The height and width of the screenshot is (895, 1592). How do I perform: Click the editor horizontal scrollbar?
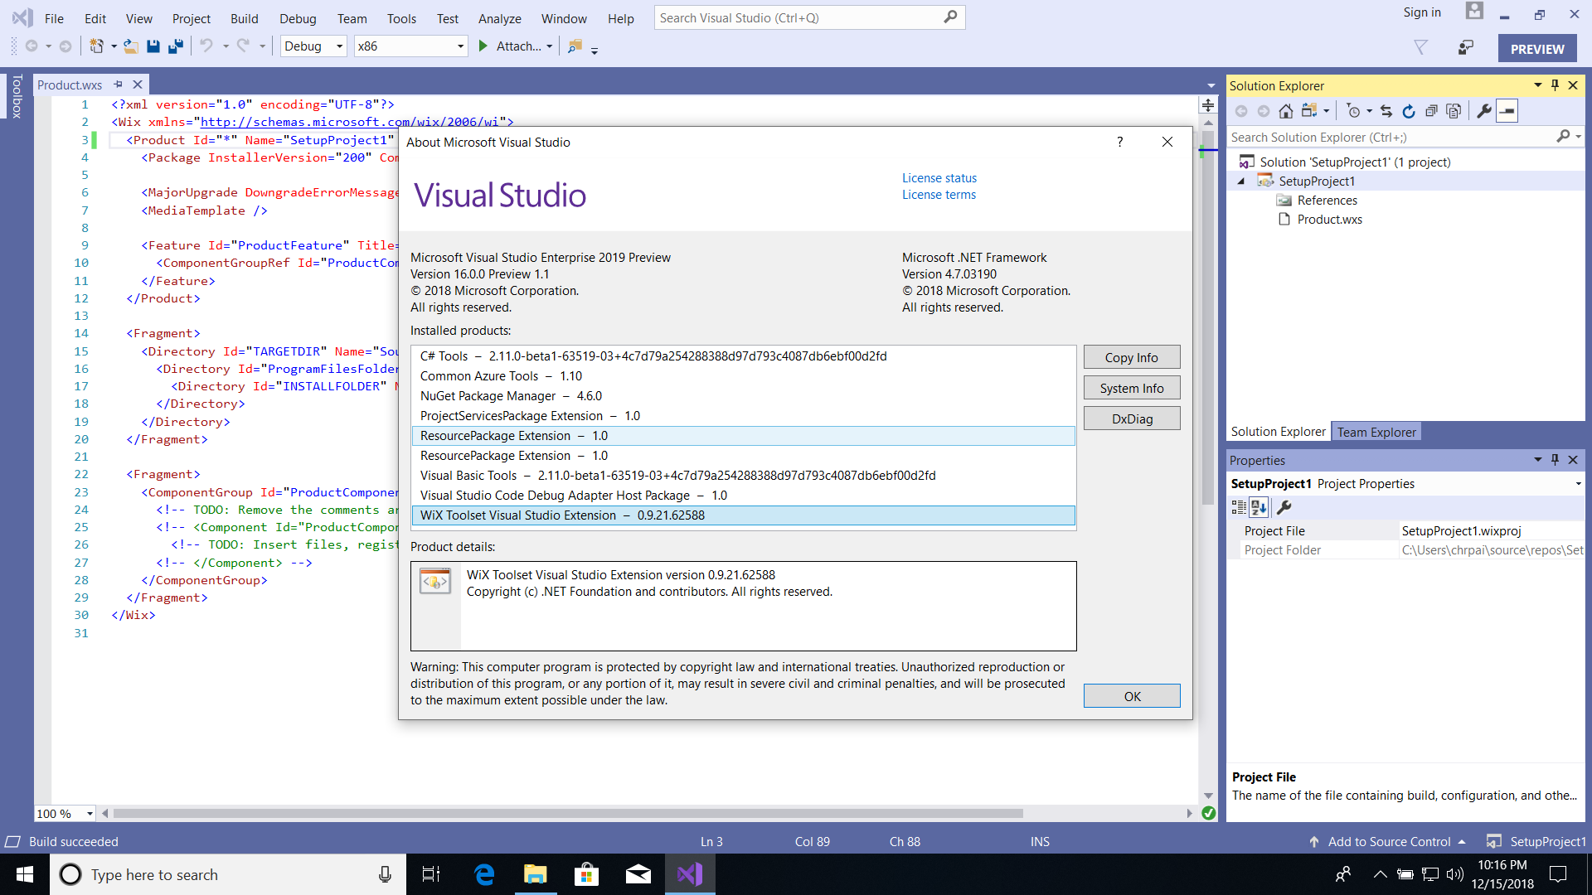[568, 814]
